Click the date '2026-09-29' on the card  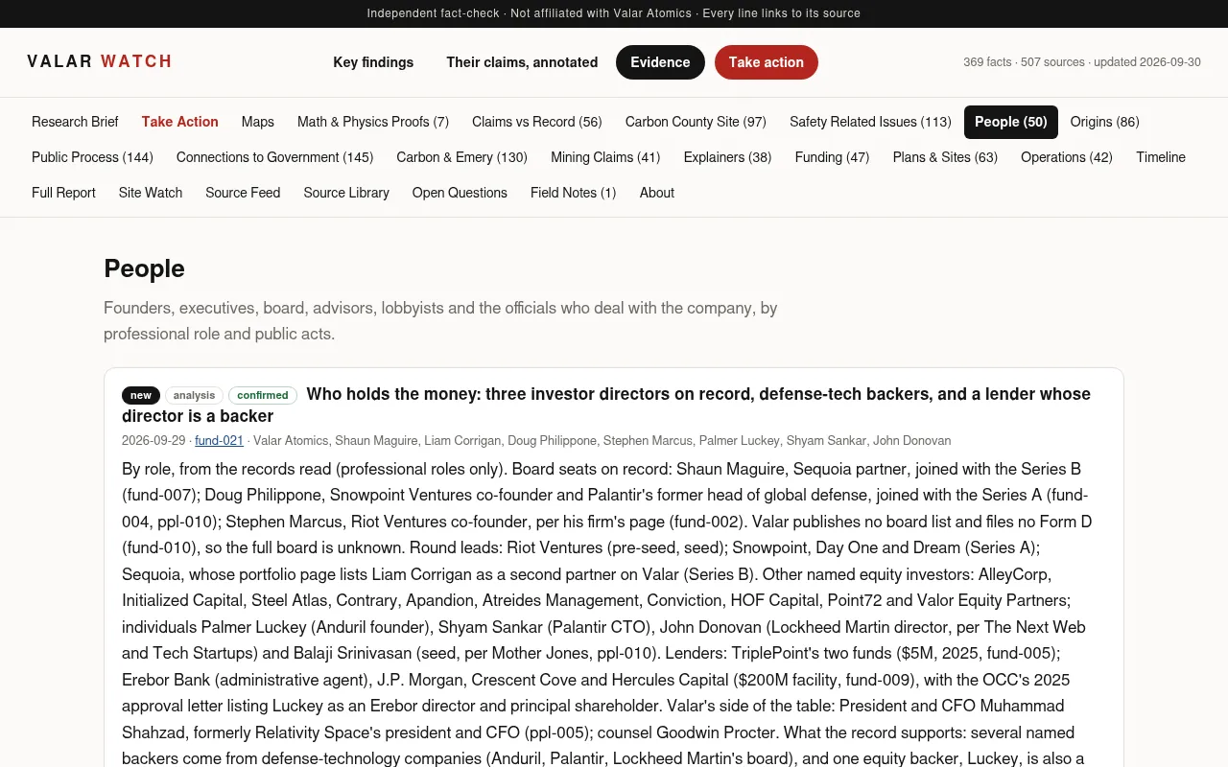pos(154,441)
